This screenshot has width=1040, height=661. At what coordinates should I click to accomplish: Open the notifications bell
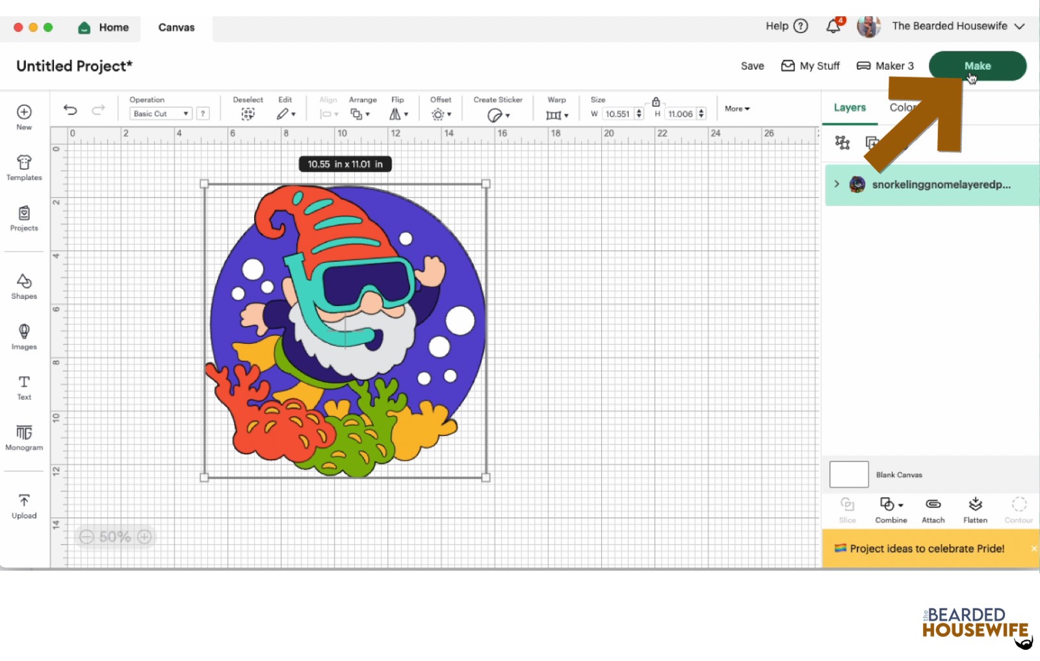pos(833,26)
